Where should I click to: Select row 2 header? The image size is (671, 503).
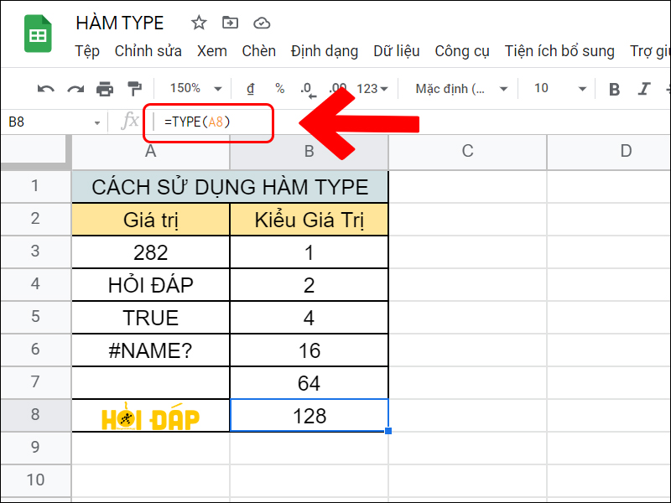(35, 219)
